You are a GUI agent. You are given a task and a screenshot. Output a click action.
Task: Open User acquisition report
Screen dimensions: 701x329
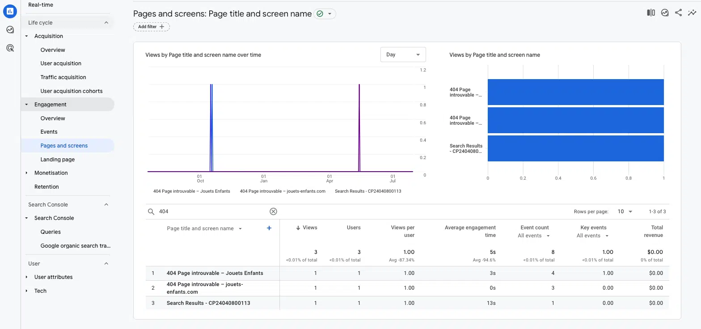point(61,63)
